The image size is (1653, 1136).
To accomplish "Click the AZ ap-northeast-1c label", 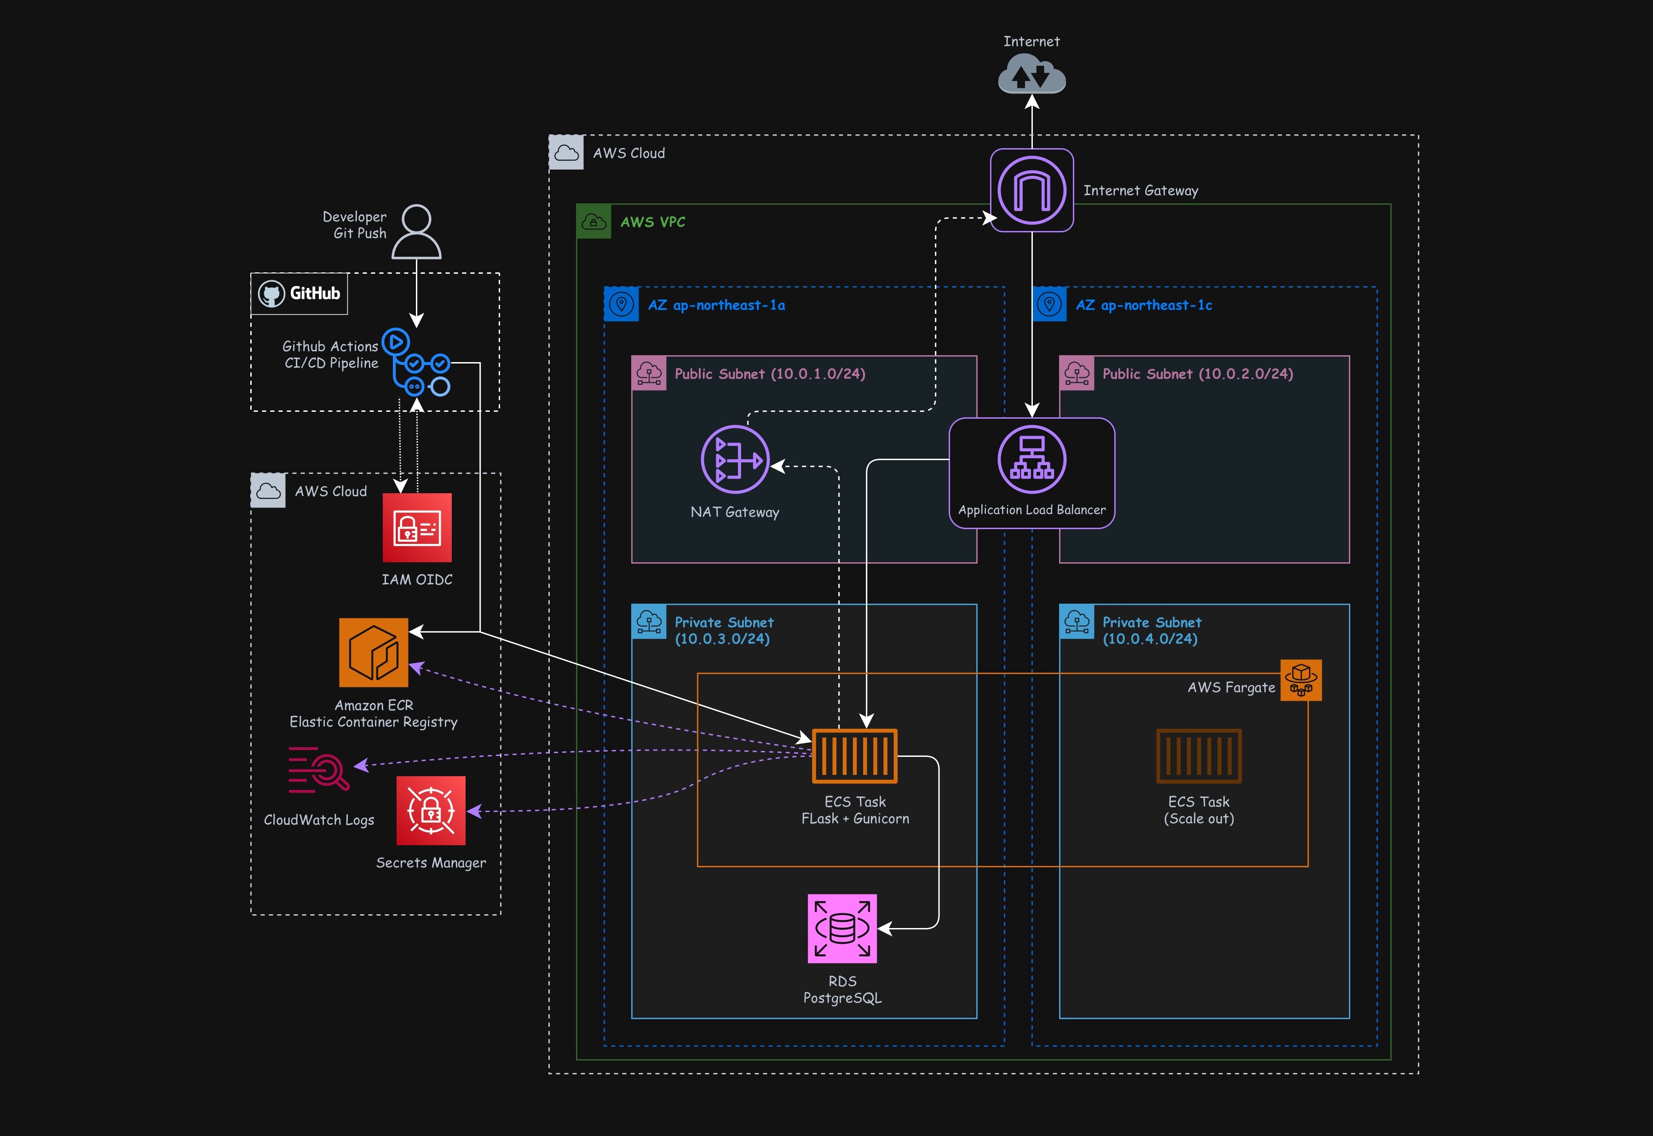I will (1144, 306).
